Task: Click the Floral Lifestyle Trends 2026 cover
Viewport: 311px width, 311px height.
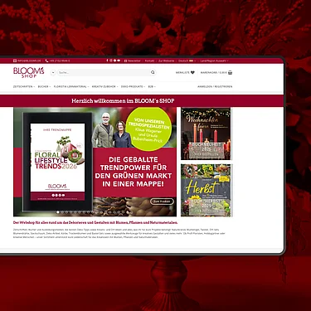Action: tap(57, 162)
